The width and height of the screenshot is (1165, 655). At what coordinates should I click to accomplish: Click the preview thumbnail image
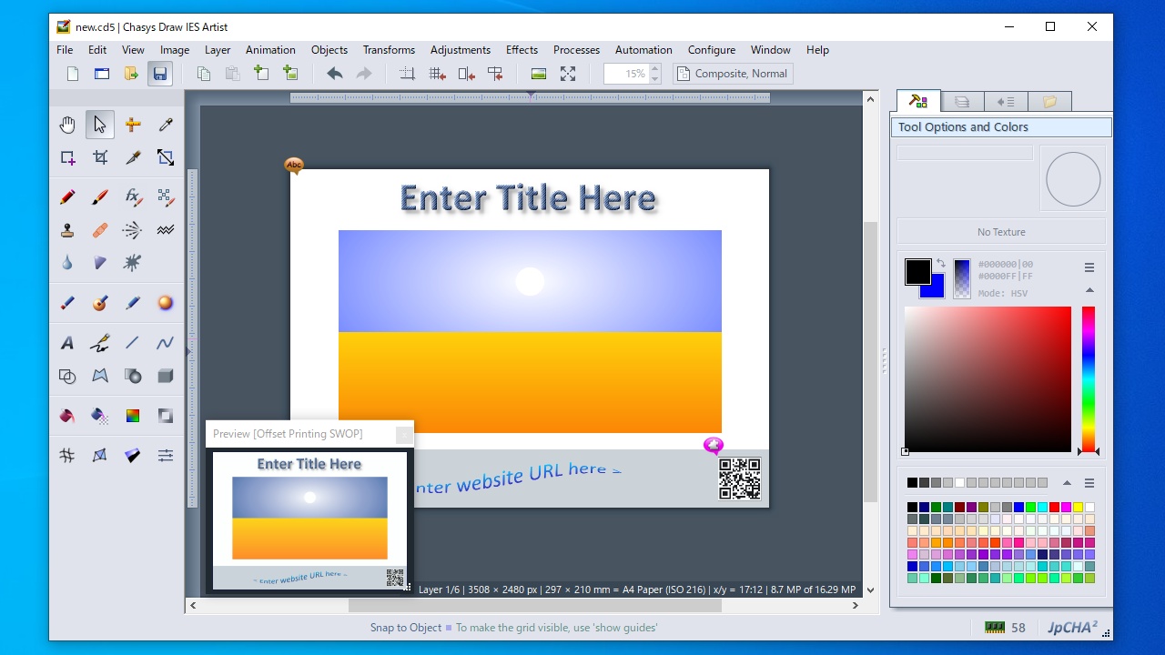pos(309,520)
